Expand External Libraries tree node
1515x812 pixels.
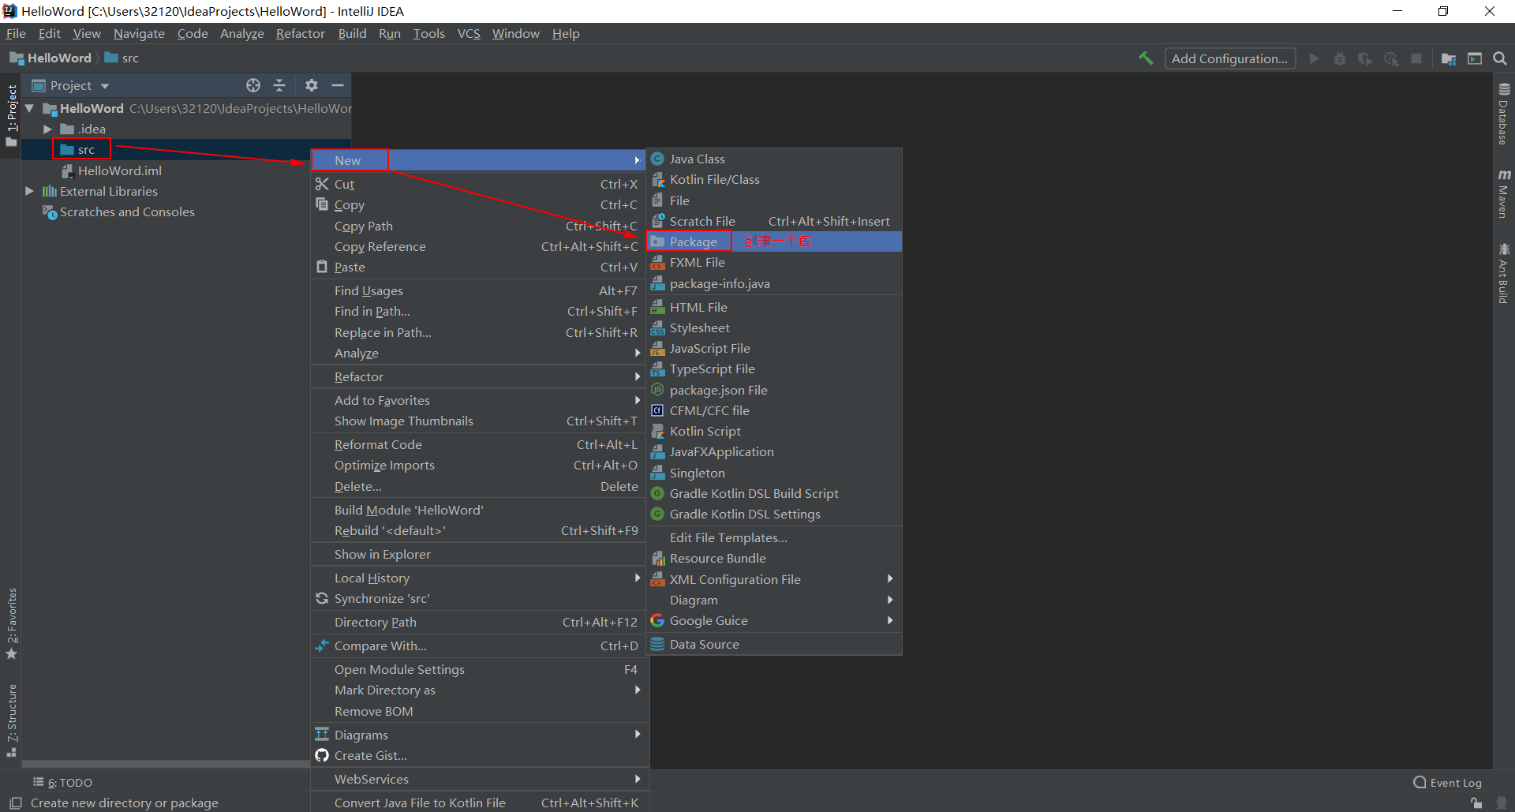tap(29, 191)
